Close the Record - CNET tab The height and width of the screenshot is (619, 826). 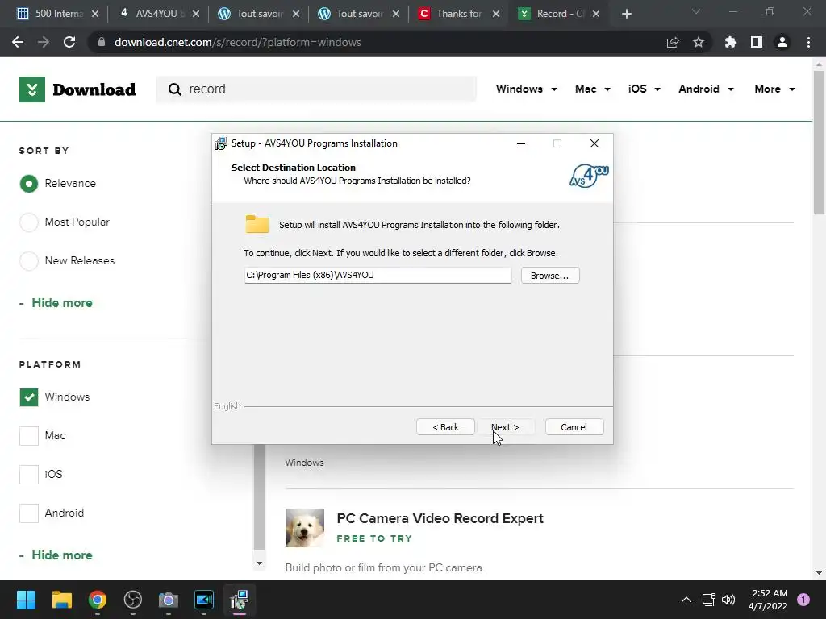click(596, 14)
